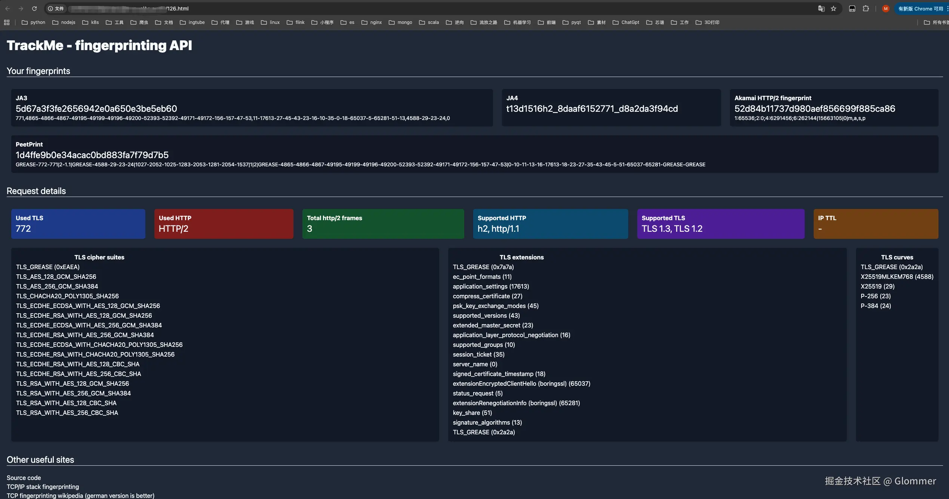Open the linux bookmark folder menu
949x499 pixels.
tap(270, 22)
